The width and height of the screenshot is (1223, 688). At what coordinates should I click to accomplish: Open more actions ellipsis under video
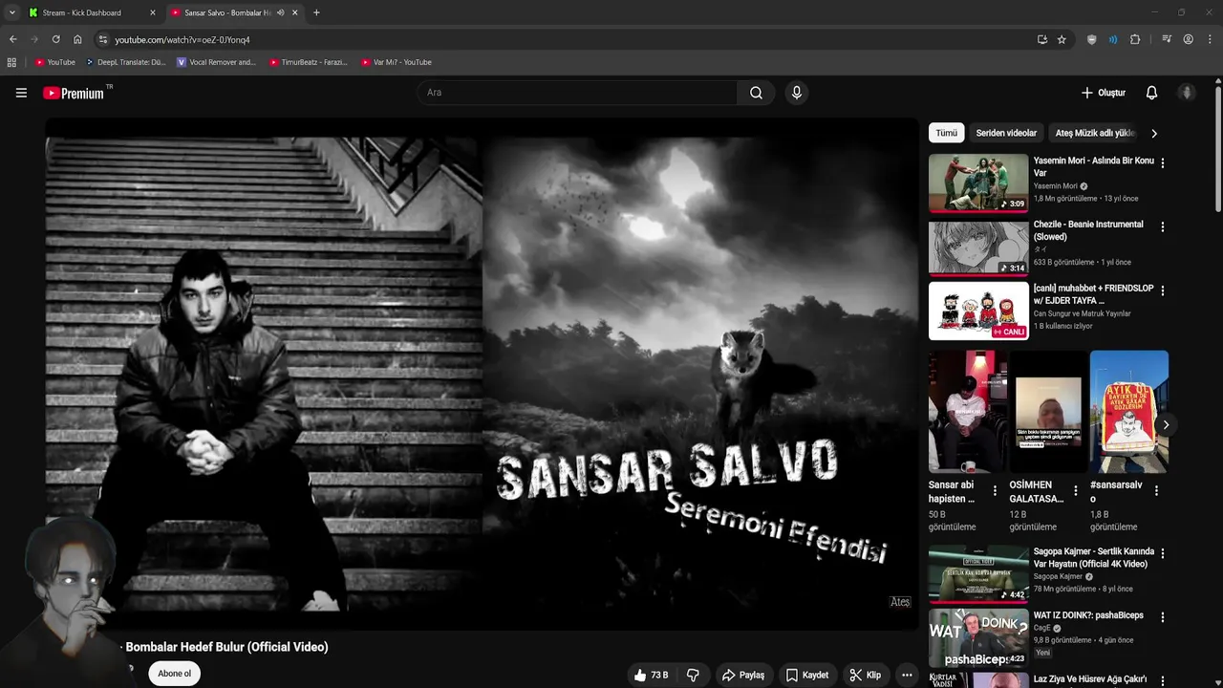pyautogui.click(x=907, y=675)
